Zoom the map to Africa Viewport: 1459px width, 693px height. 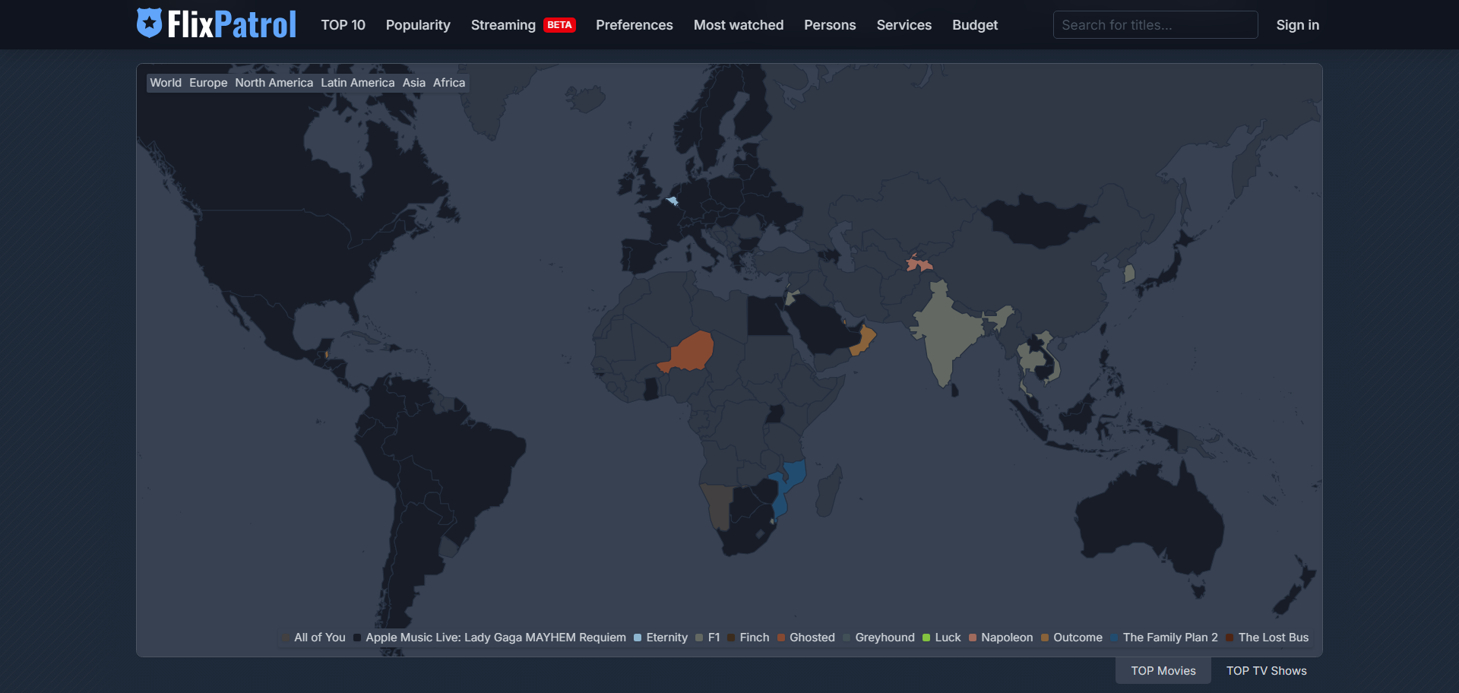[x=449, y=83]
